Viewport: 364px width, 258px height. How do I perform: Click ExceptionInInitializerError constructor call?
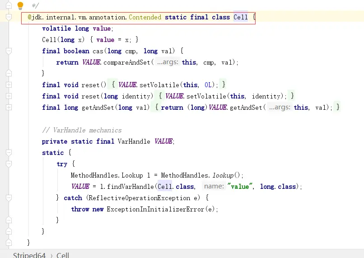[x=155, y=210]
